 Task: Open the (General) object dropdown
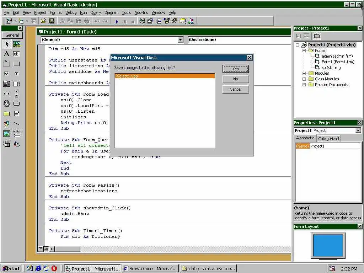(x=180, y=40)
